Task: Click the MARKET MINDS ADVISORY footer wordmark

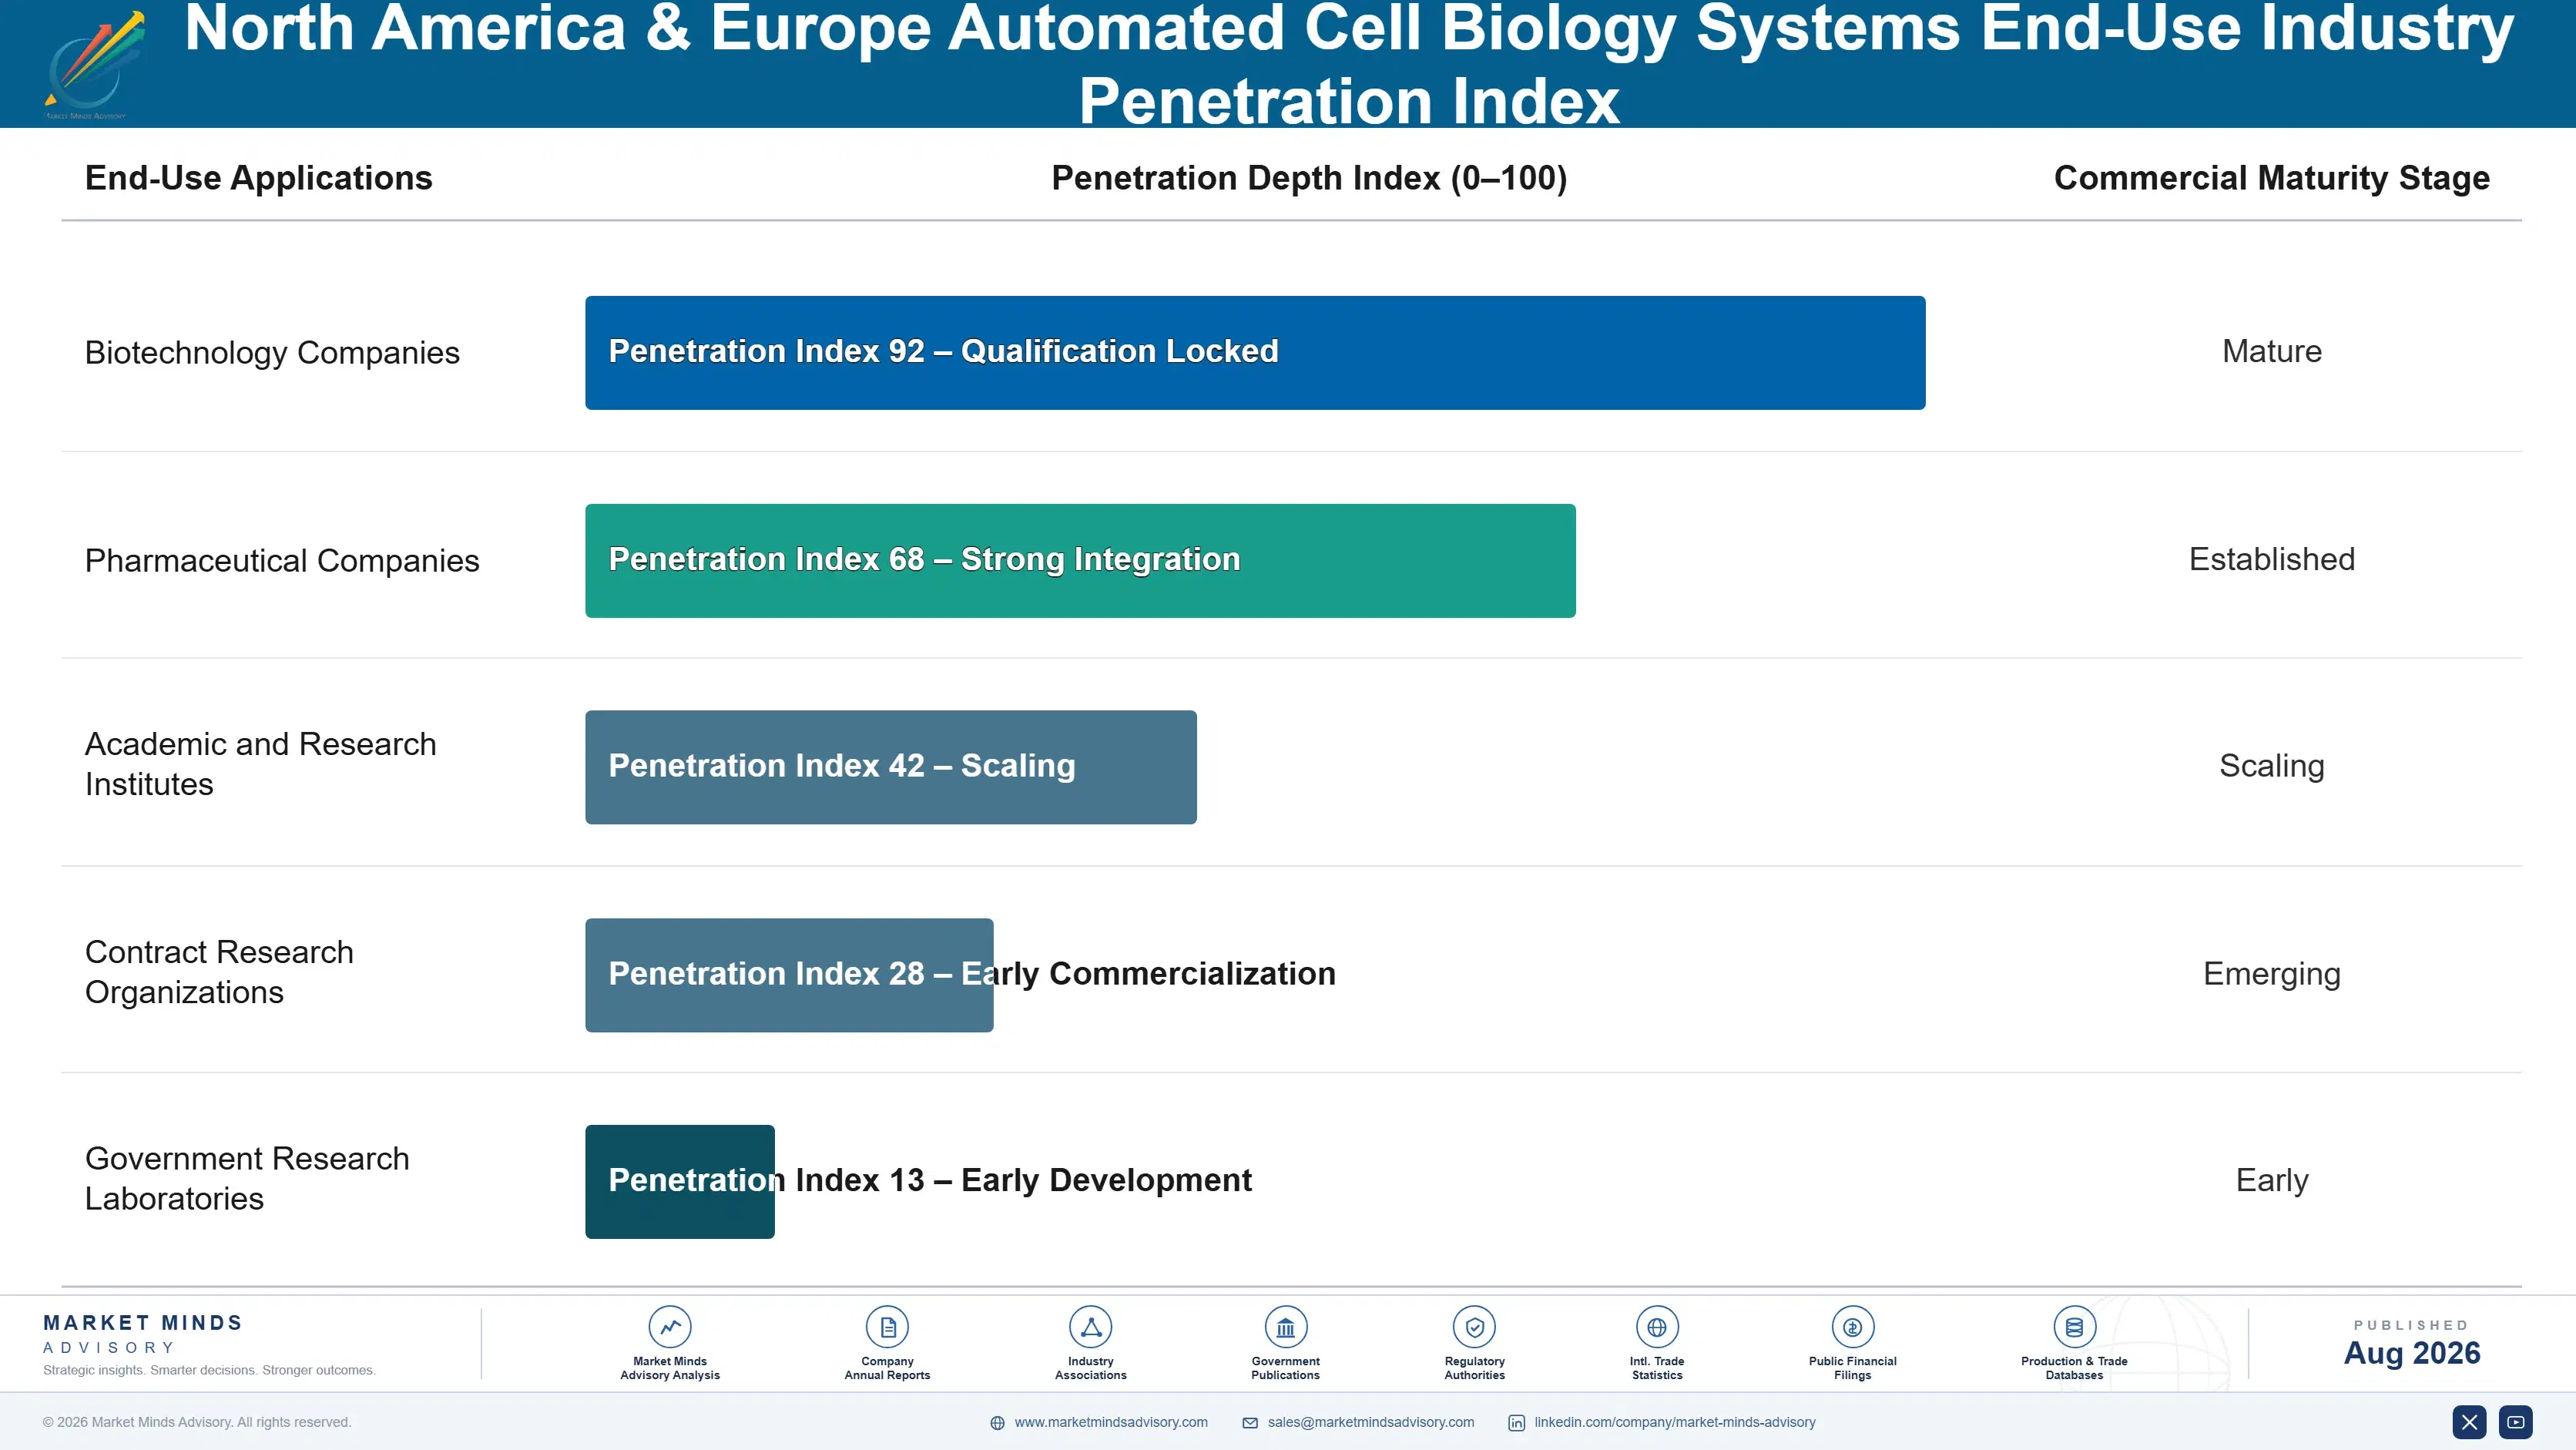Action: (x=143, y=1334)
